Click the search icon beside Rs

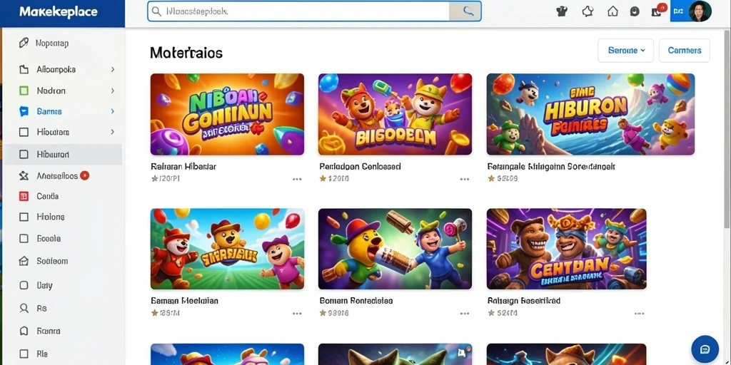click(x=24, y=308)
